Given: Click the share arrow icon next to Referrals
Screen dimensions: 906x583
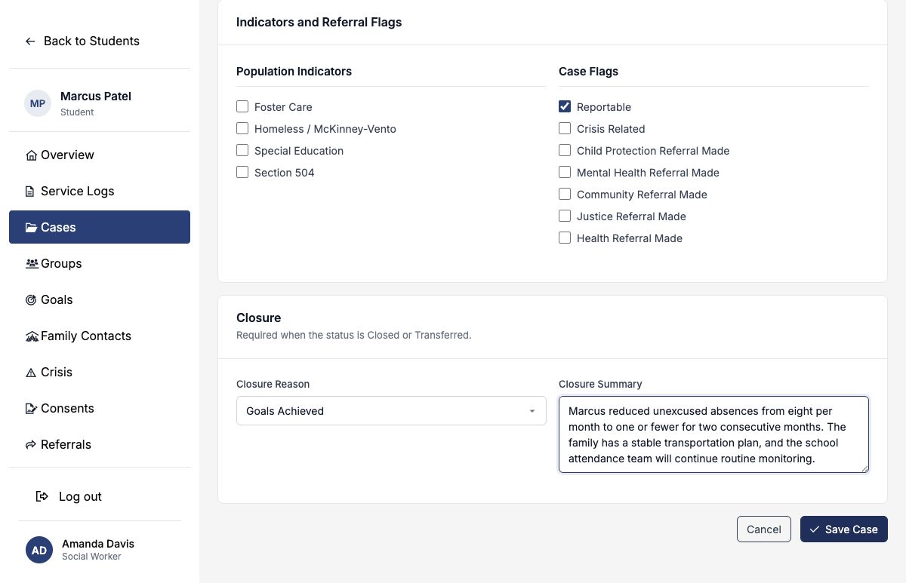Looking at the screenshot, I should [31, 445].
